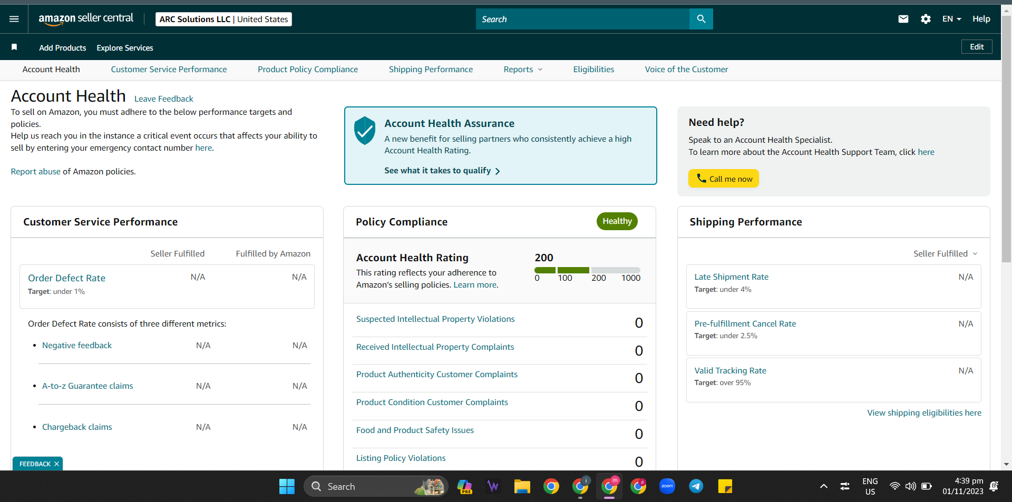Switch the ARC Solutions LLC account selector

coord(223,19)
